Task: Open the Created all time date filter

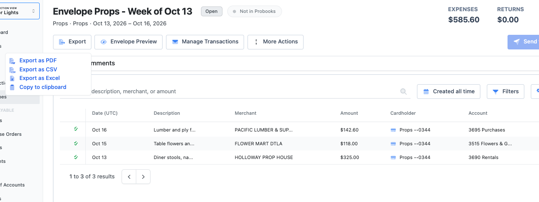Action: 449,92
